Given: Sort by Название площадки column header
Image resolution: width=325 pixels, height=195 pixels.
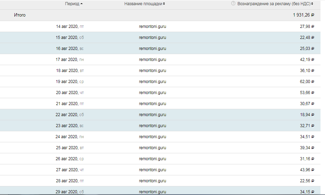Looking at the screenshot, I should pyautogui.click(x=144, y=4).
